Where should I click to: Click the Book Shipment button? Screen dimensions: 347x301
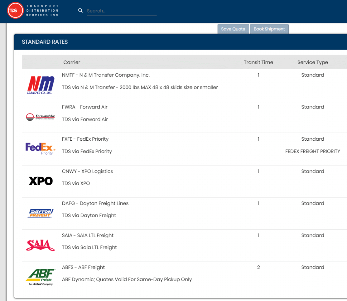(x=269, y=29)
